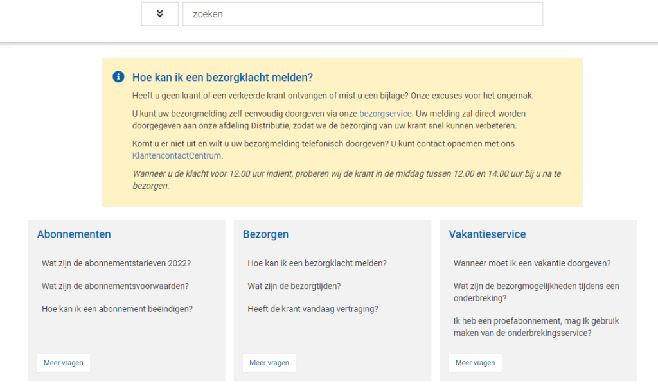This screenshot has width=658, height=384.
Task: Select the sentence starting Heeft u geen krant
Action: [333, 96]
